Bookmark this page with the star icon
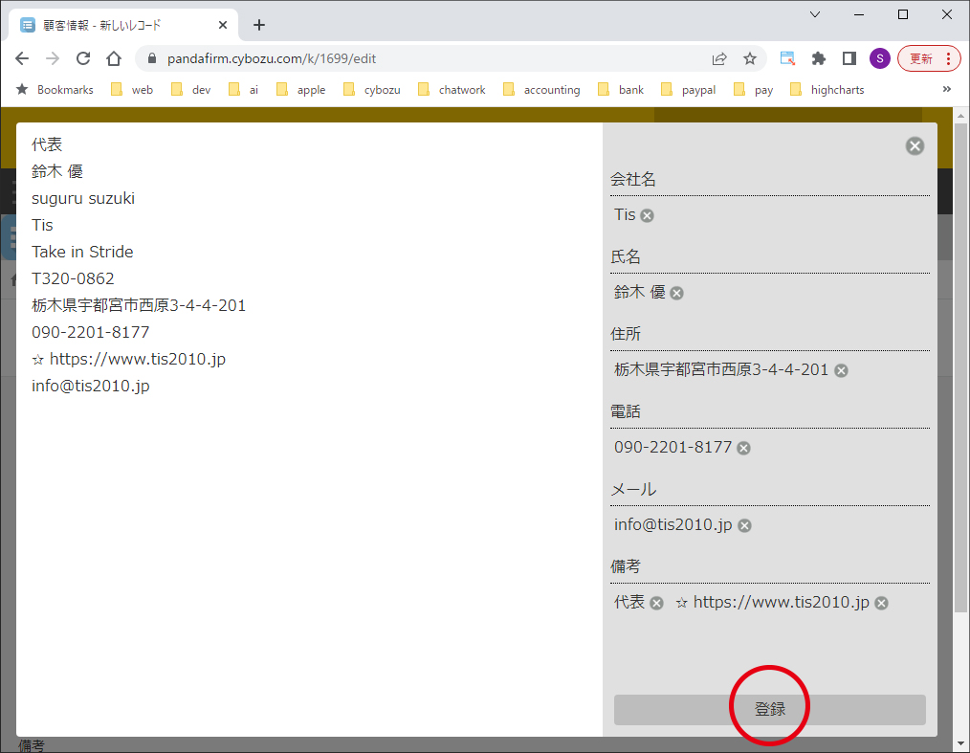This screenshot has height=753, width=970. pos(750,58)
